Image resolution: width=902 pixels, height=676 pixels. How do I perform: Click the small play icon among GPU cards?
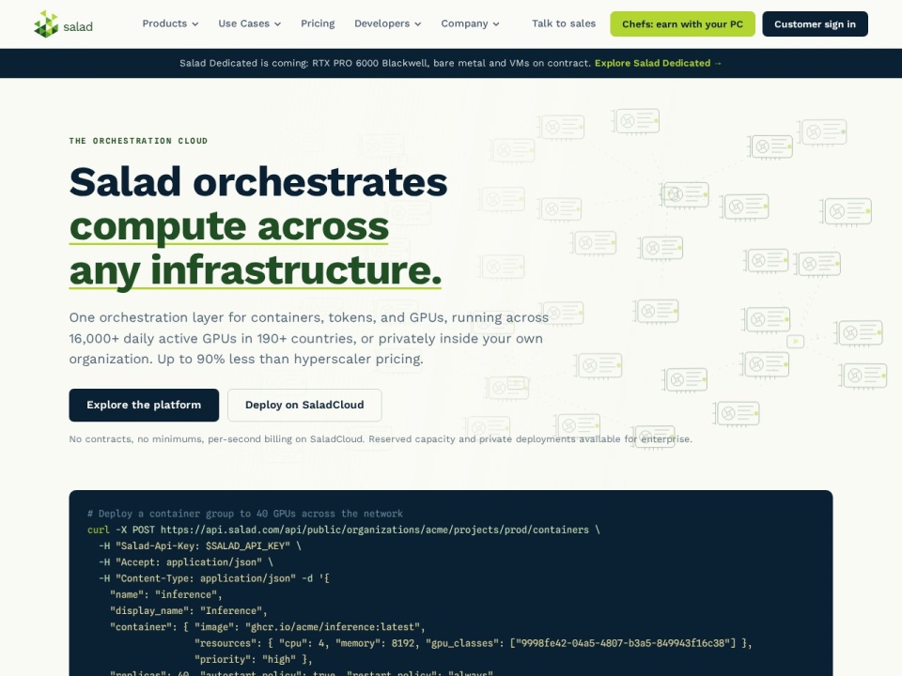pyautogui.click(x=795, y=342)
